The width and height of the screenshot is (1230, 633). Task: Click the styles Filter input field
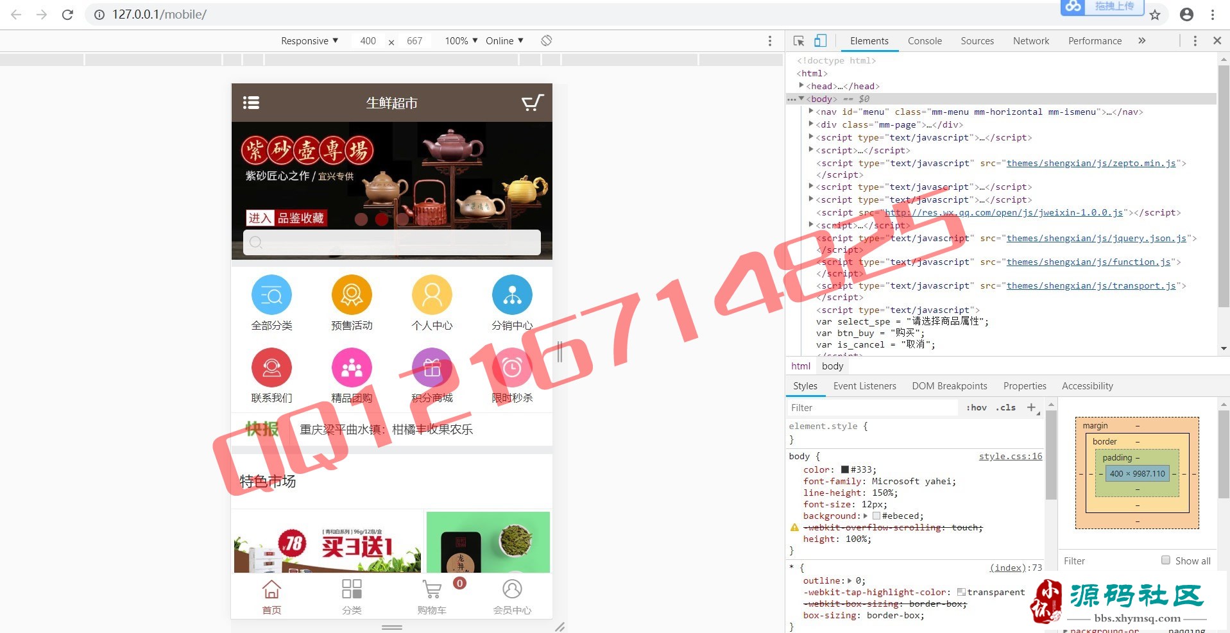tap(872, 407)
